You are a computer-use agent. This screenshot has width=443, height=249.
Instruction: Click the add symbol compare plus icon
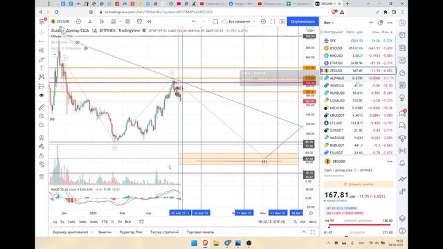click(x=78, y=21)
